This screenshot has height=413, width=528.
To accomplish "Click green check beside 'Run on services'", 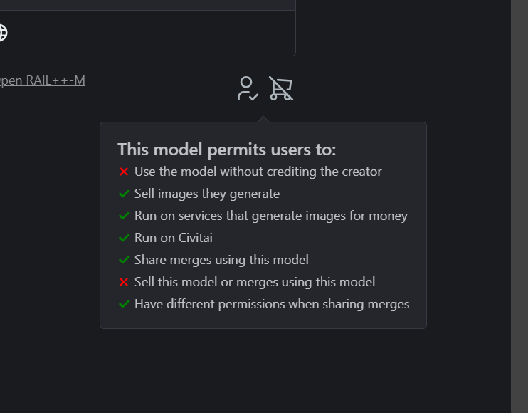I will coord(124,216).
